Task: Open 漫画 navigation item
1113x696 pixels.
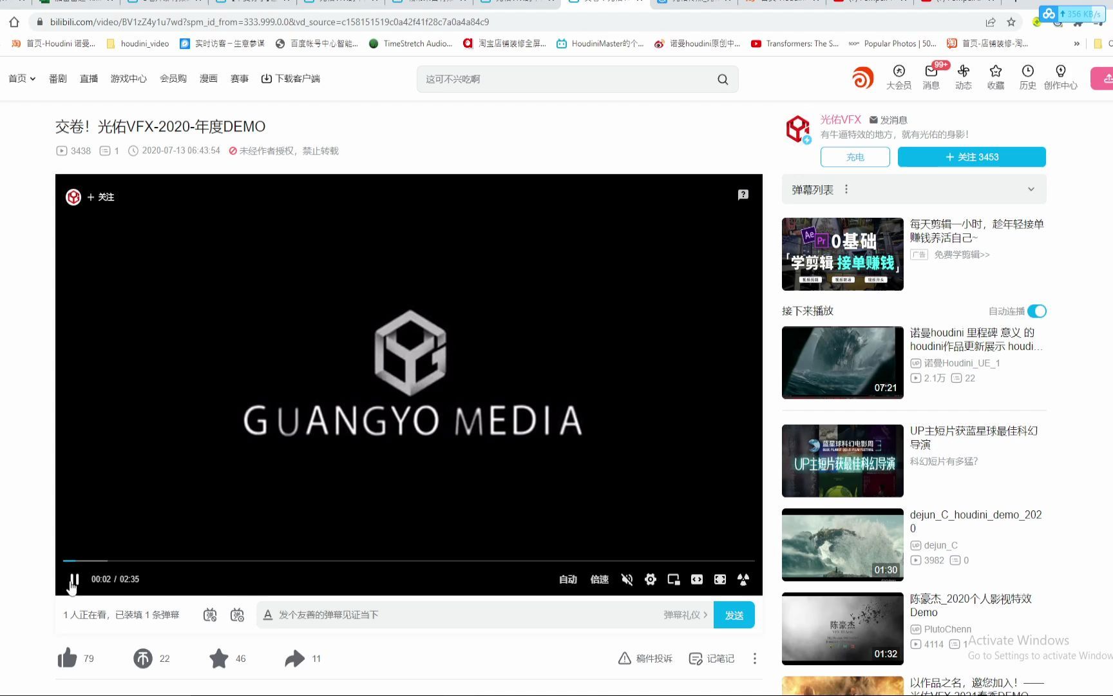Action: [x=209, y=79]
